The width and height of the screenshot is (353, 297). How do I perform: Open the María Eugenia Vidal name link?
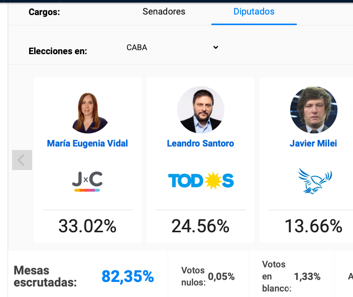point(87,143)
